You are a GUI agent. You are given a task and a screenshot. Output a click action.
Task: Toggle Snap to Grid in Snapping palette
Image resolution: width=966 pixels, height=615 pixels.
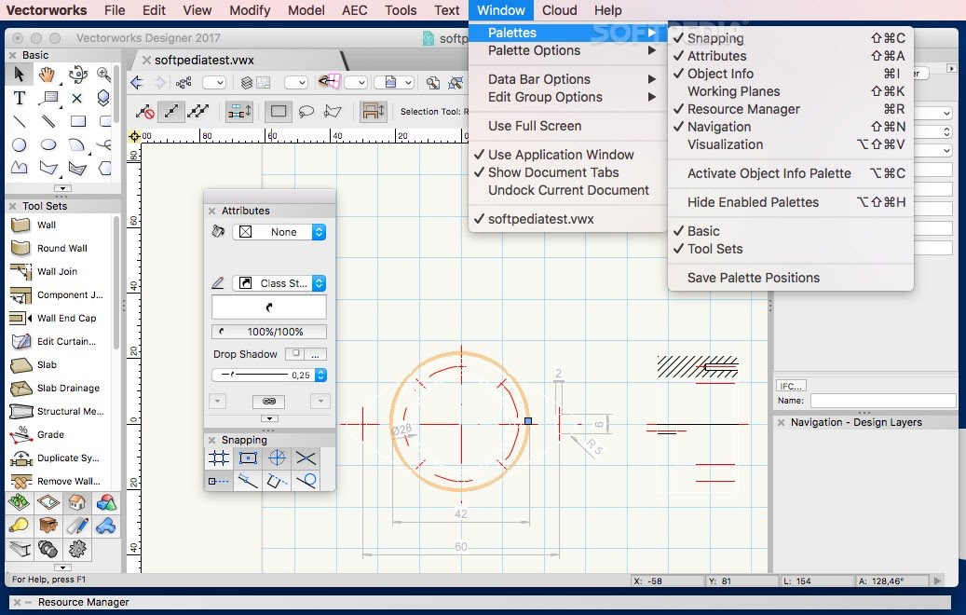pyautogui.click(x=219, y=458)
